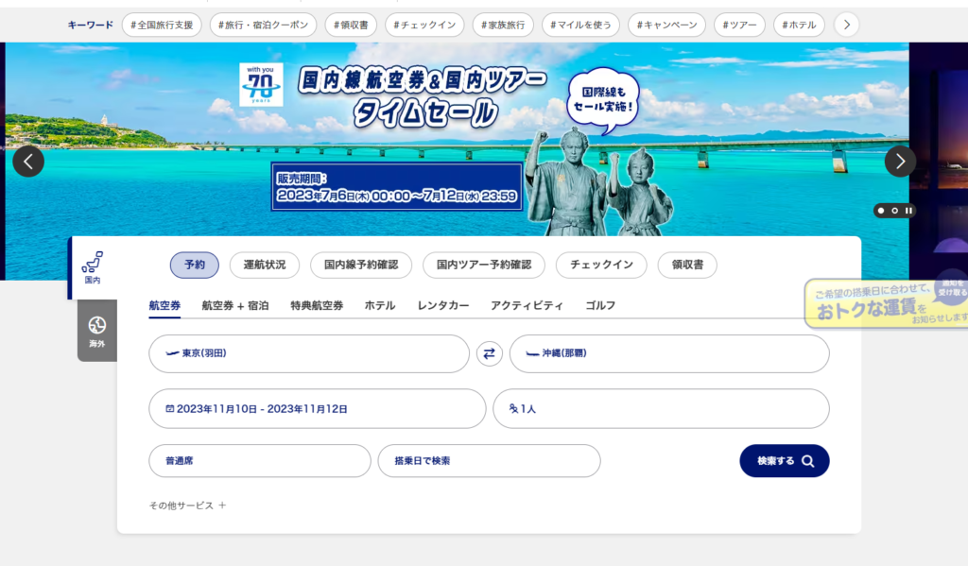This screenshot has width=968, height=566.
Task: Open the 1人 passenger count selector
Action: [661, 408]
